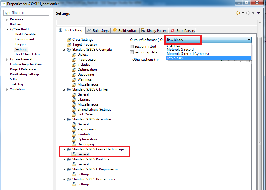Click the type filter text field
The height and width of the screenshot is (190, 266).
26,13
